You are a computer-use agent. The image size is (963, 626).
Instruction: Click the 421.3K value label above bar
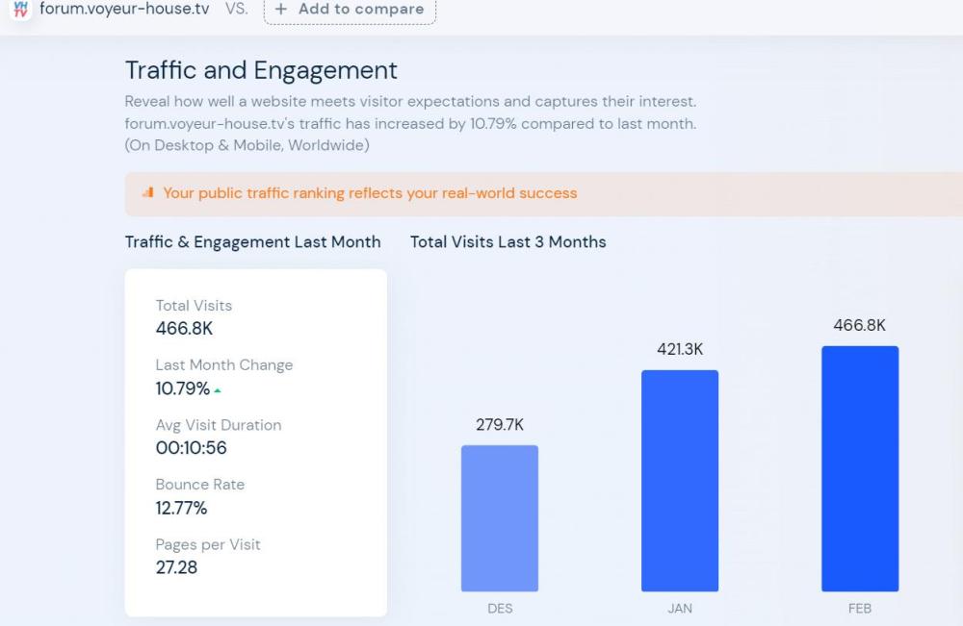click(680, 349)
